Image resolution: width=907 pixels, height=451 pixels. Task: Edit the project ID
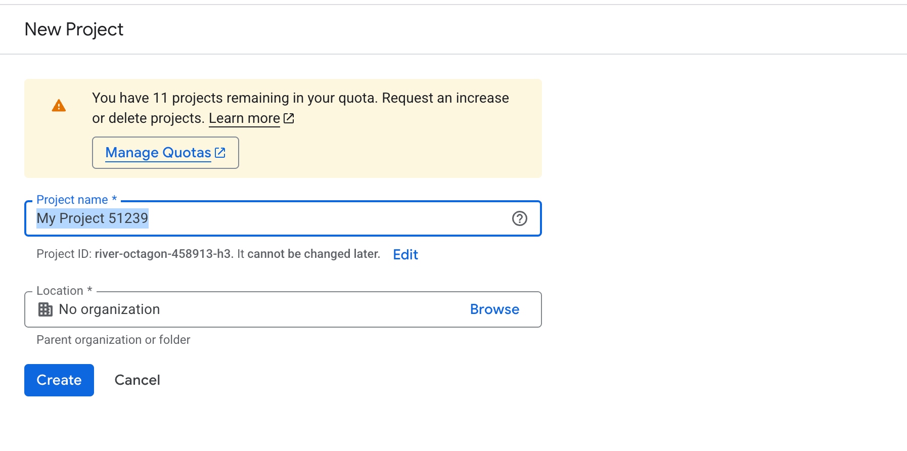tap(405, 254)
